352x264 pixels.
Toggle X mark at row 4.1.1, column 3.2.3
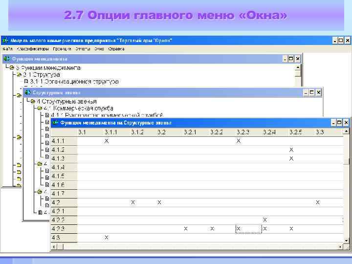point(239,141)
